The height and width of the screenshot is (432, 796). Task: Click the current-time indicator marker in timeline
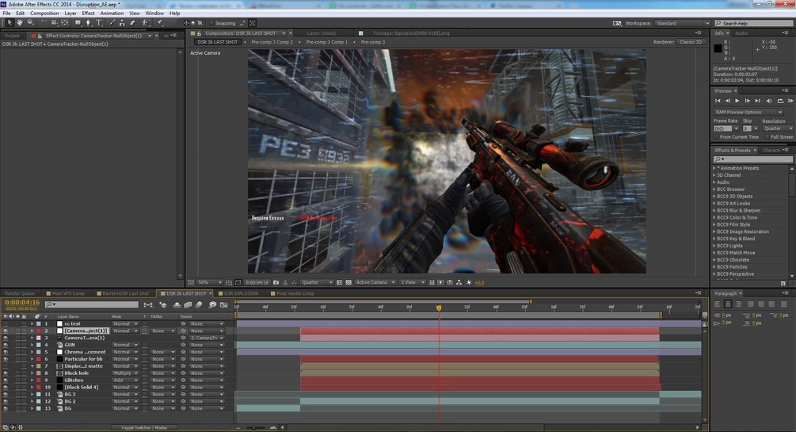[439, 308]
